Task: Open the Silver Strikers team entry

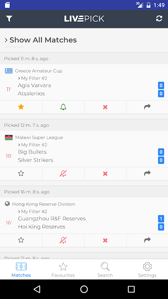Action: point(35,160)
